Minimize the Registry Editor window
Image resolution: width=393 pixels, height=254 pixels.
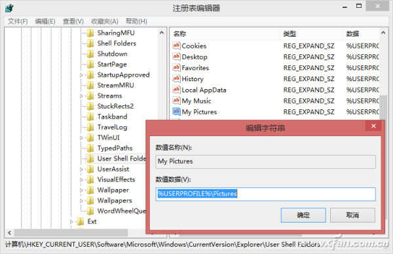(345, 7)
